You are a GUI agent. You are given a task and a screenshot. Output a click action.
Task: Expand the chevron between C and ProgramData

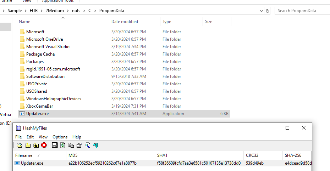[x=95, y=11]
